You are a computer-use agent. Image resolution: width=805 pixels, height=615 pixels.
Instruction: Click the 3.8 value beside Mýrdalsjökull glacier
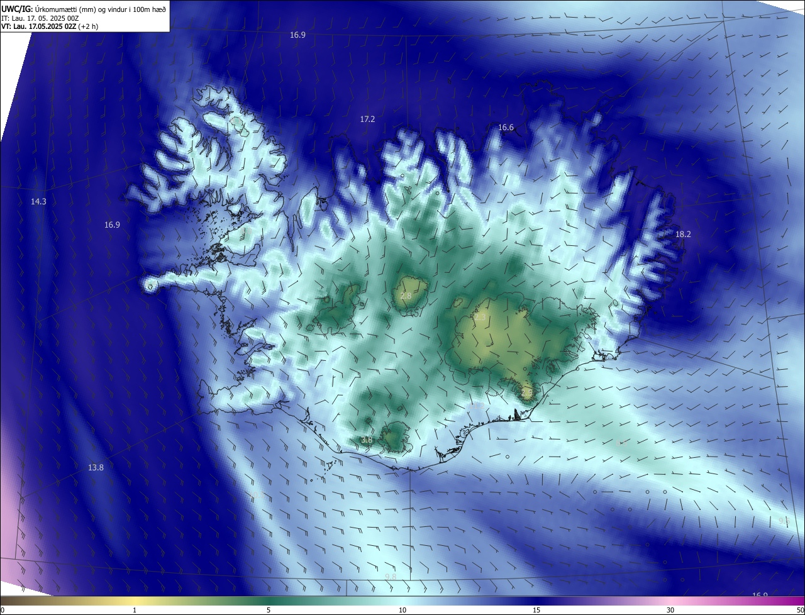pos(367,440)
